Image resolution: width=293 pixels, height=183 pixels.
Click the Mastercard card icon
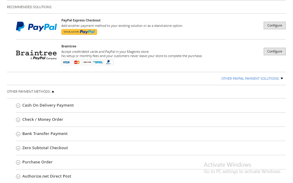click(77, 62)
